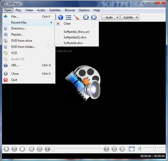Click the Previous track toolbar button
Image resolution: width=168 pixels, height=161 pixels.
pos(86,17)
